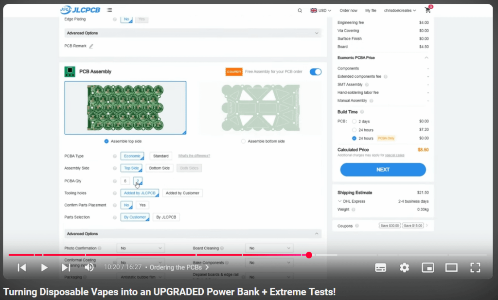Select PCBA Qty 5
The width and height of the screenshot is (498, 300).
coord(125,181)
